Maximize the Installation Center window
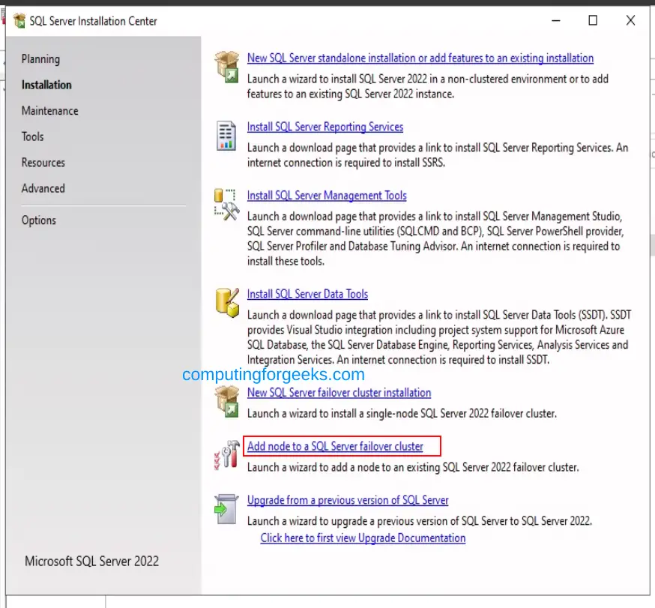 point(593,20)
